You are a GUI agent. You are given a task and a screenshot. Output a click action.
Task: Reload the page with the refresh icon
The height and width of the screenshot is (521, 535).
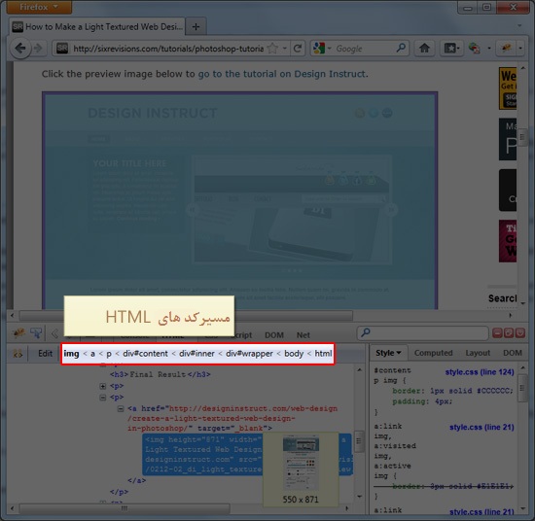(298, 49)
